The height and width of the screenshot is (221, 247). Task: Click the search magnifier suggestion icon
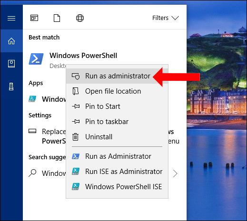pos(32,173)
